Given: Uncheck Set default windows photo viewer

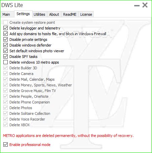Looking at the screenshot, I should 5,51.
